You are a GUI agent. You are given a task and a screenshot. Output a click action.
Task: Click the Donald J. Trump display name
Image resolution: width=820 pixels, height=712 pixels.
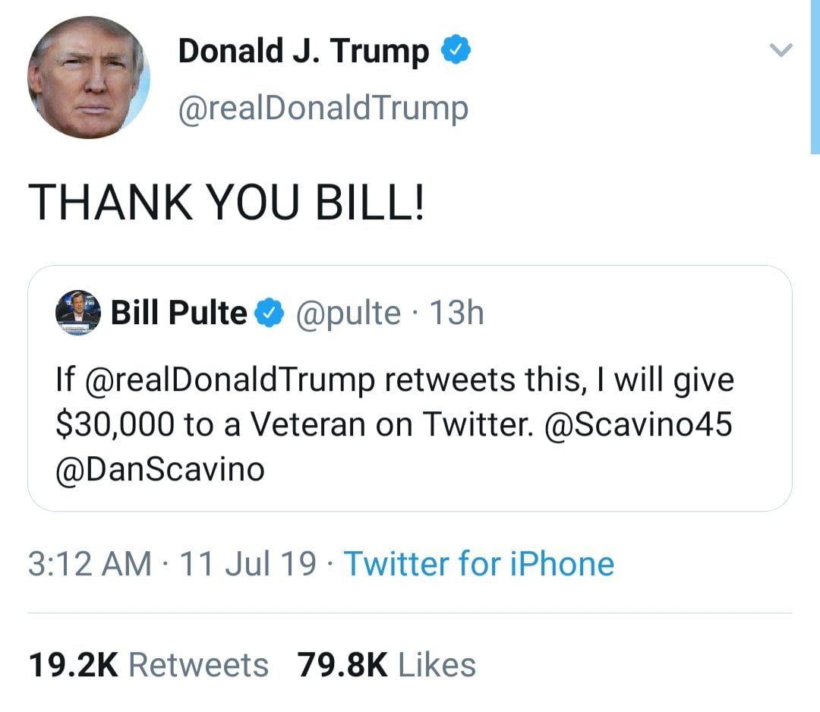303,52
